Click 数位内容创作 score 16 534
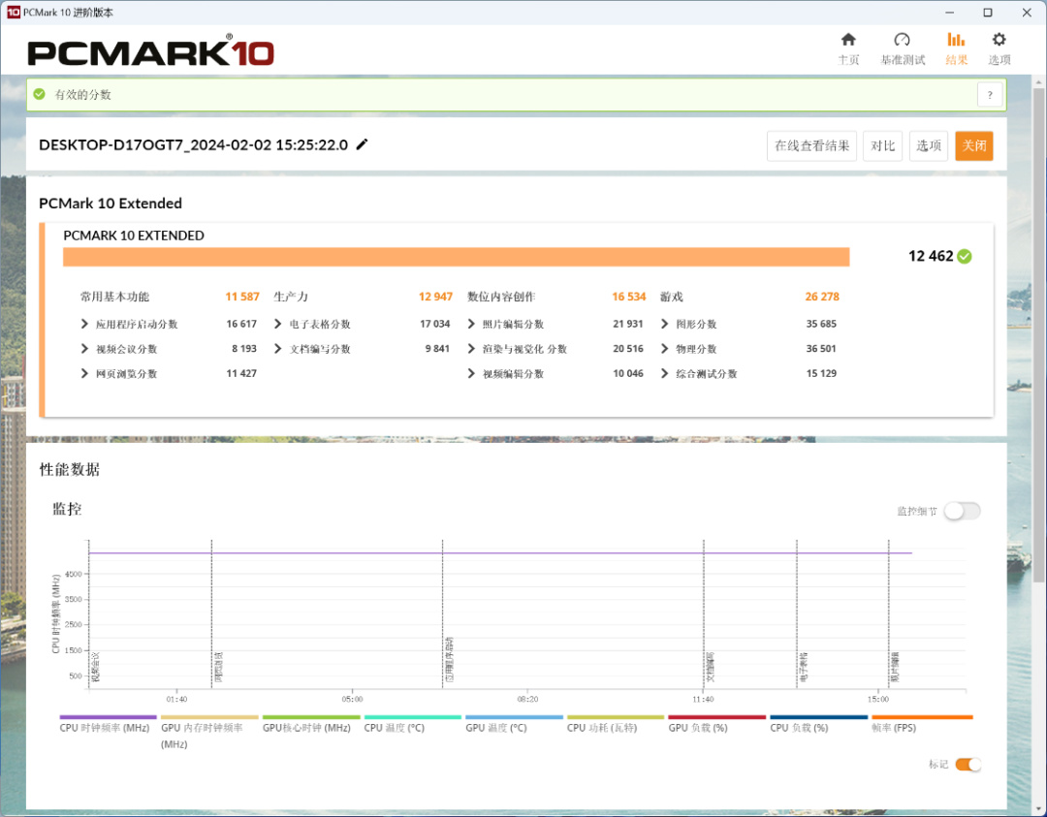 (629, 297)
